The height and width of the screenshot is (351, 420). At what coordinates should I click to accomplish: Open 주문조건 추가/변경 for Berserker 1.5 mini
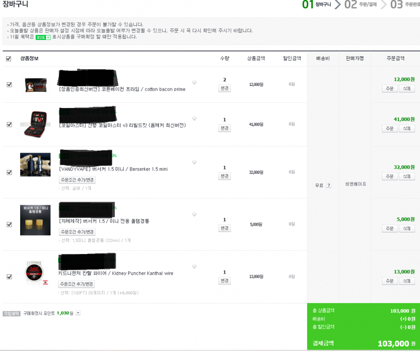[x=77, y=180]
